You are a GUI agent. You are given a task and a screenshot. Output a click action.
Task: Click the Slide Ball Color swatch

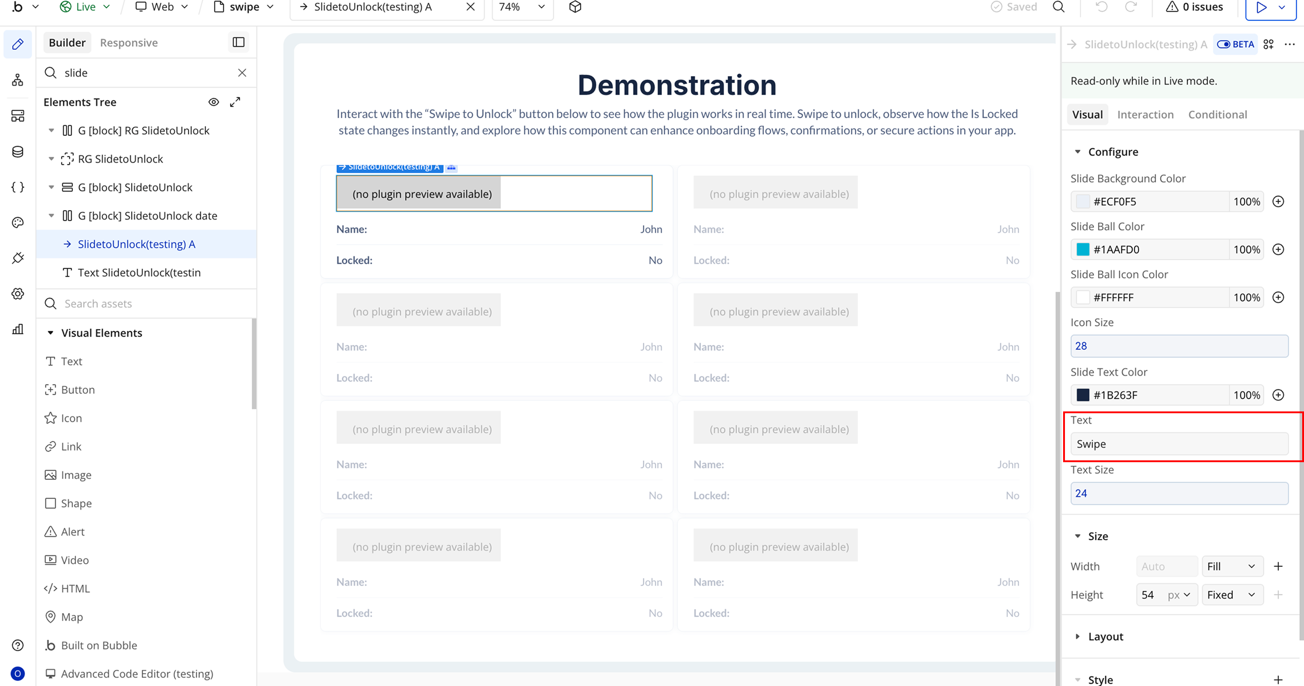pos(1083,249)
